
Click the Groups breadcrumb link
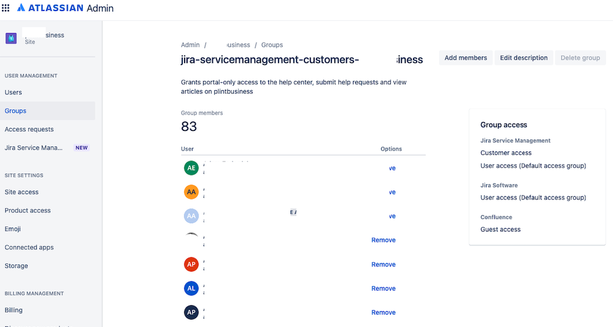coord(272,45)
